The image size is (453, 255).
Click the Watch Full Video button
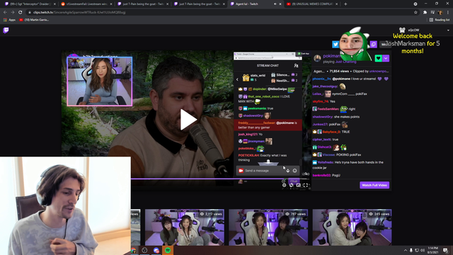click(x=374, y=185)
